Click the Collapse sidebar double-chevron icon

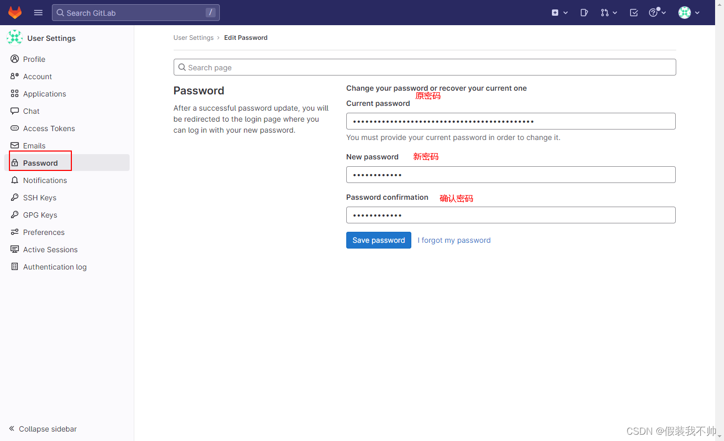point(12,428)
